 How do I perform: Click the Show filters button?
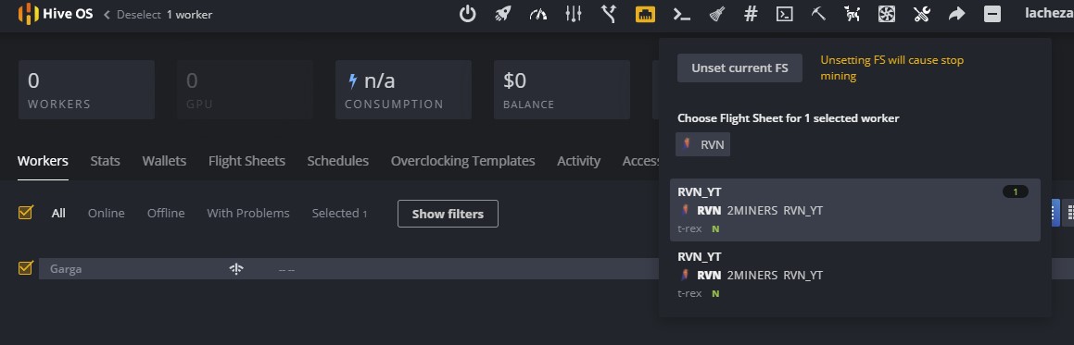pos(448,214)
